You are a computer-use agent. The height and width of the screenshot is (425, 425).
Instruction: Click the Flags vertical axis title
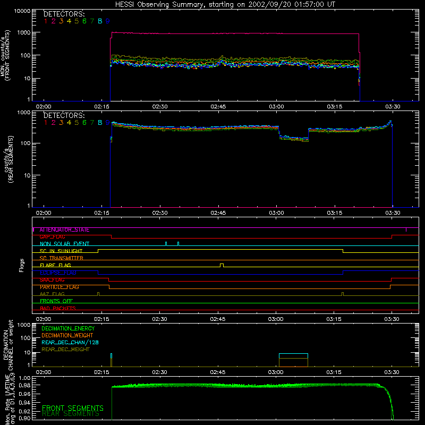coord(22,265)
